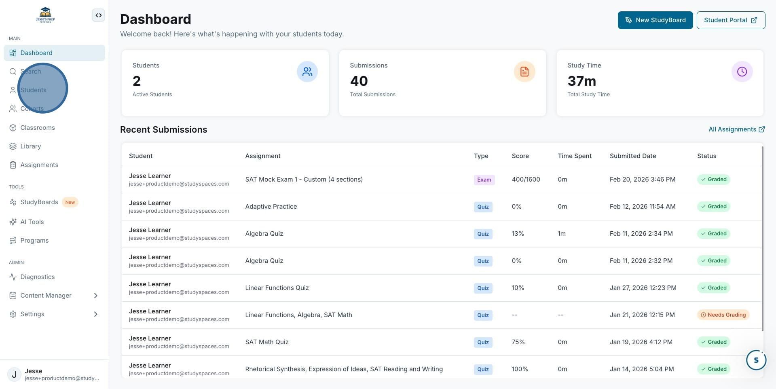Click the New StudyBoard button

click(x=655, y=20)
